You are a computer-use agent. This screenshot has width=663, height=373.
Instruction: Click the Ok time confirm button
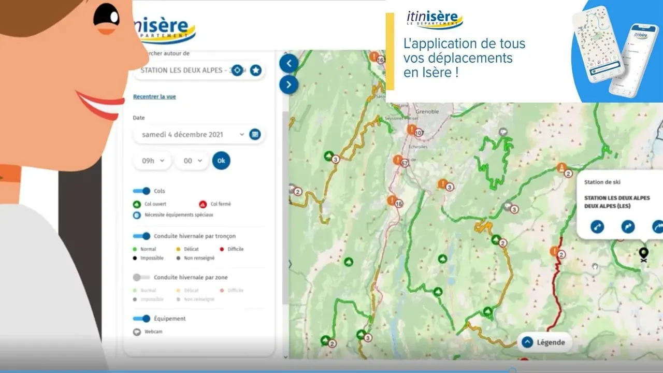[221, 161]
